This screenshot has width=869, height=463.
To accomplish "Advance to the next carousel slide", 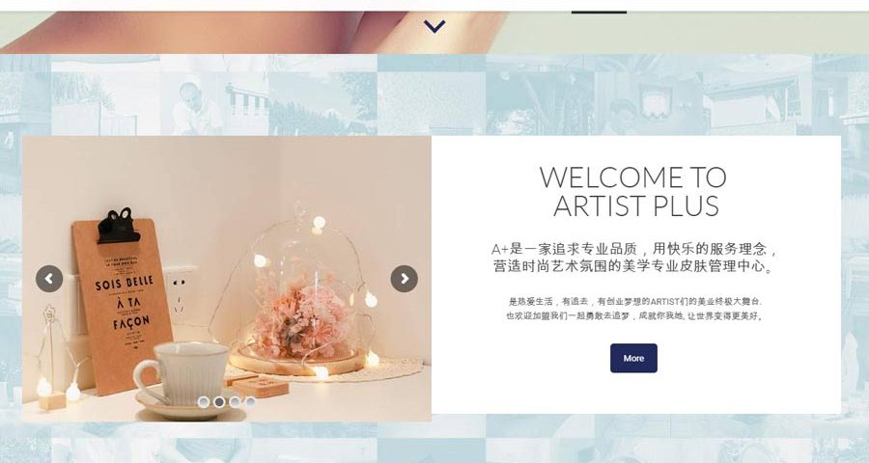I will (404, 279).
